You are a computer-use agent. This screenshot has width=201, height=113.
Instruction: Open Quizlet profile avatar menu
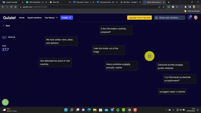[196, 18]
